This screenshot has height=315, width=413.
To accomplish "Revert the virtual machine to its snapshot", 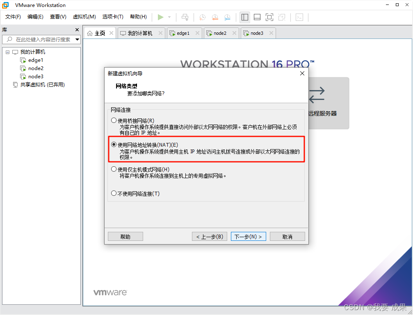I will 215,17.
